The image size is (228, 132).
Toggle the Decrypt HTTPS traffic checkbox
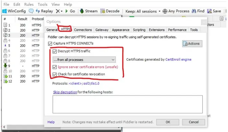(54, 51)
